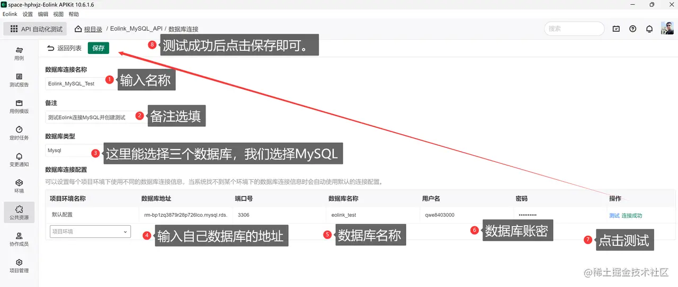Open the 项目管理 sidebar section

click(19, 265)
